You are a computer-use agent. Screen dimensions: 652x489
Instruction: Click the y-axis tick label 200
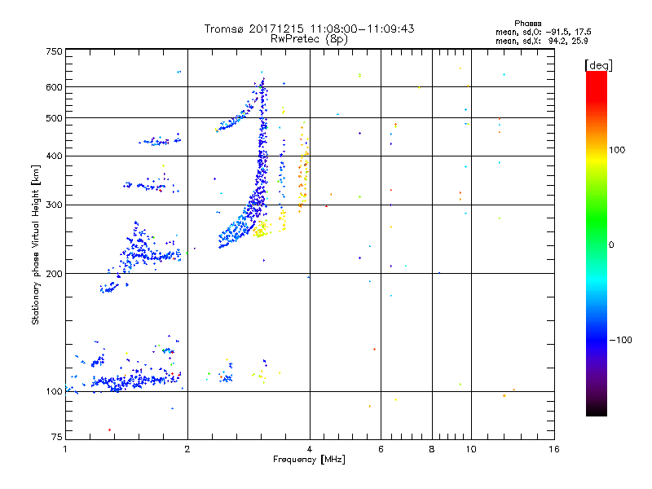click(54, 274)
